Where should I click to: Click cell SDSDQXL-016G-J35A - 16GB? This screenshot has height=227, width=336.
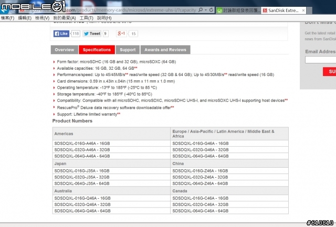coord(111,171)
